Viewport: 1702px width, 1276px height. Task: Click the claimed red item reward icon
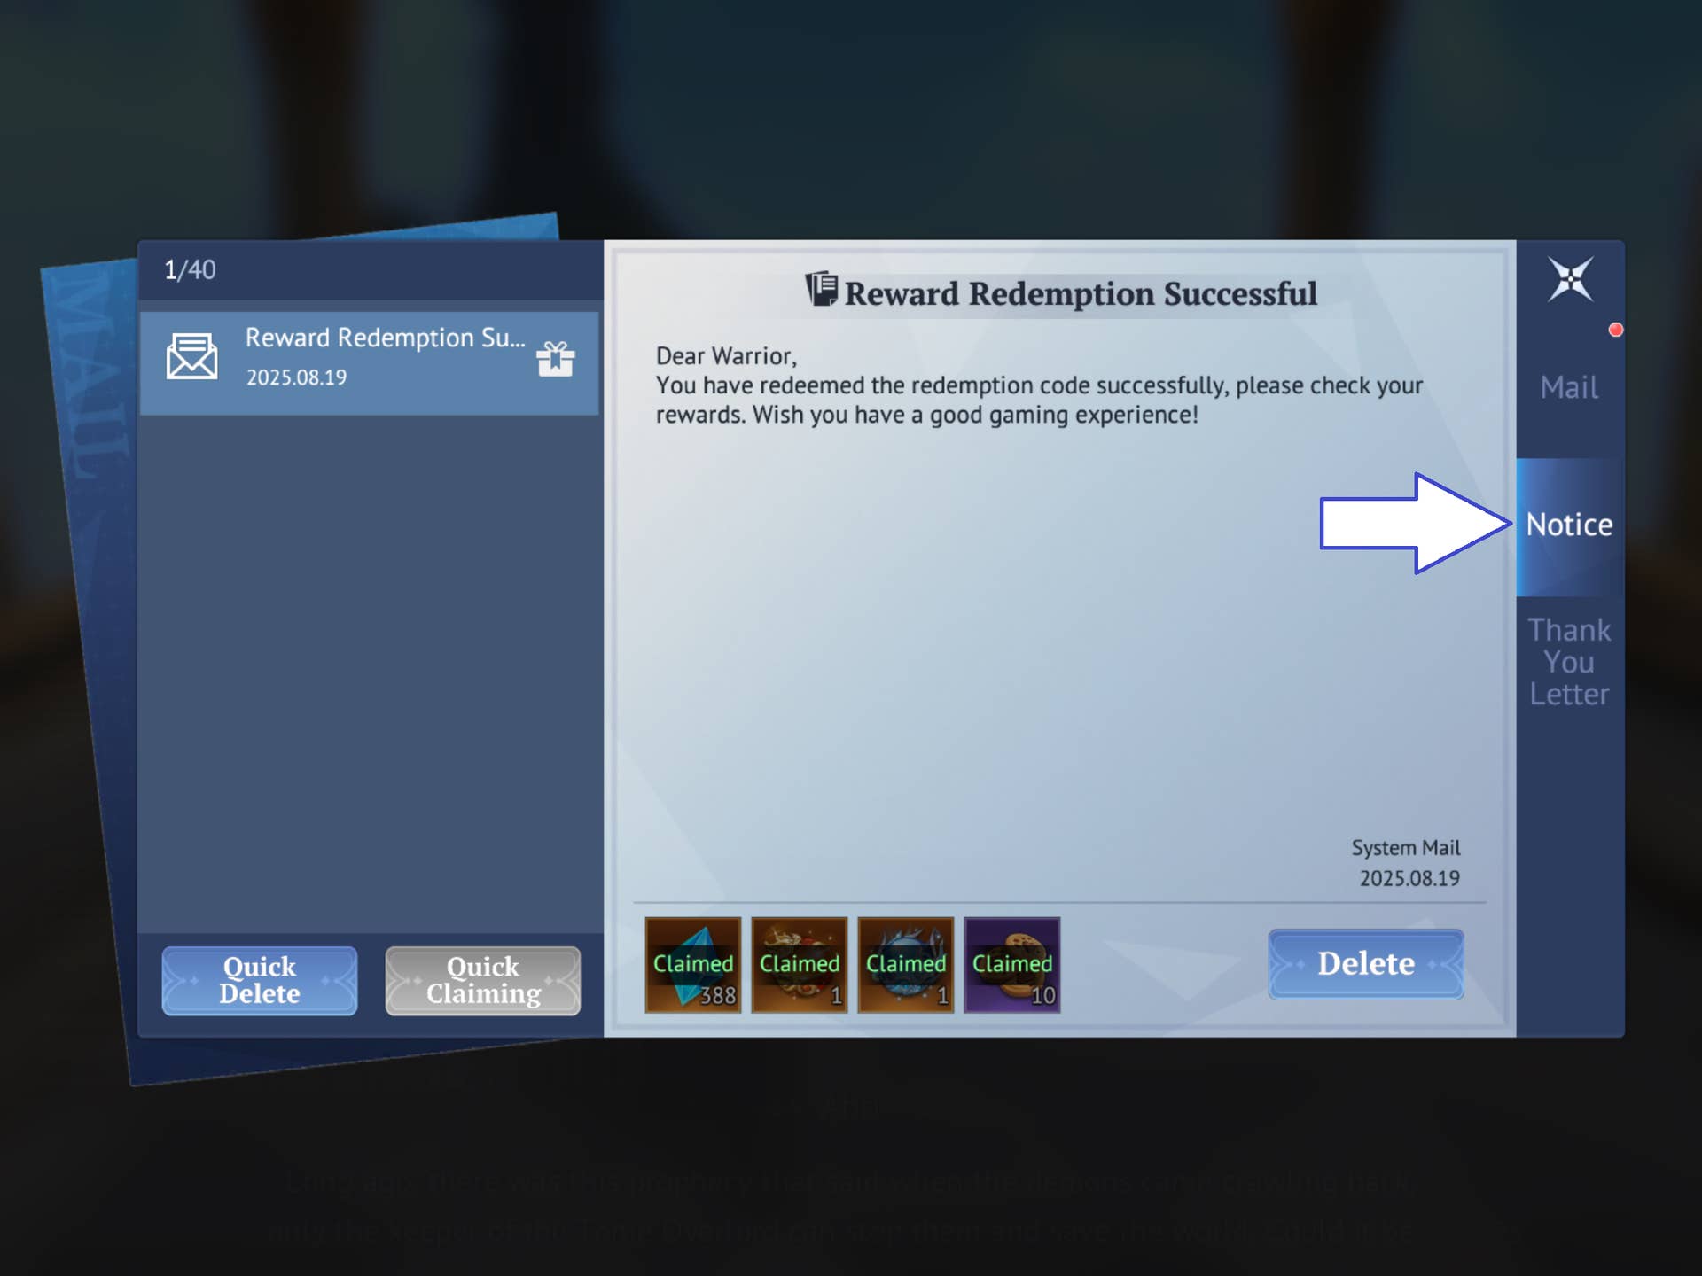click(800, 964)
